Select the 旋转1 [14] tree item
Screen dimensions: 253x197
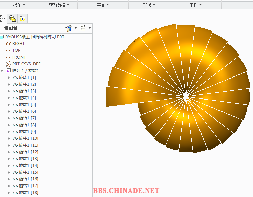click(x=28, y=166)
